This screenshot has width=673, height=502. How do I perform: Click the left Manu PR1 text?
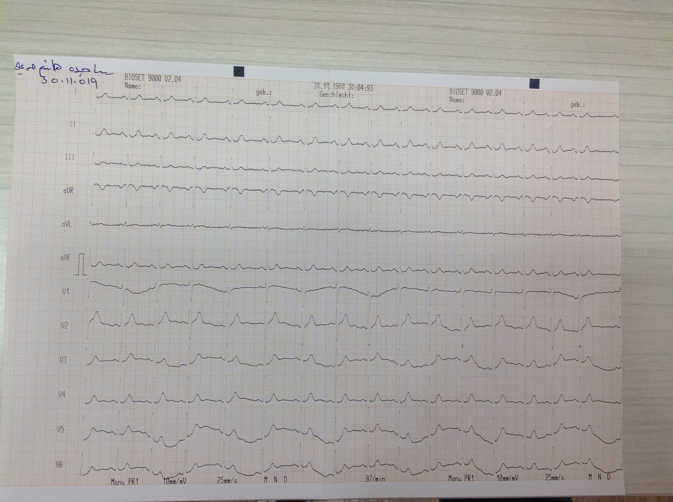coord(124,482)
